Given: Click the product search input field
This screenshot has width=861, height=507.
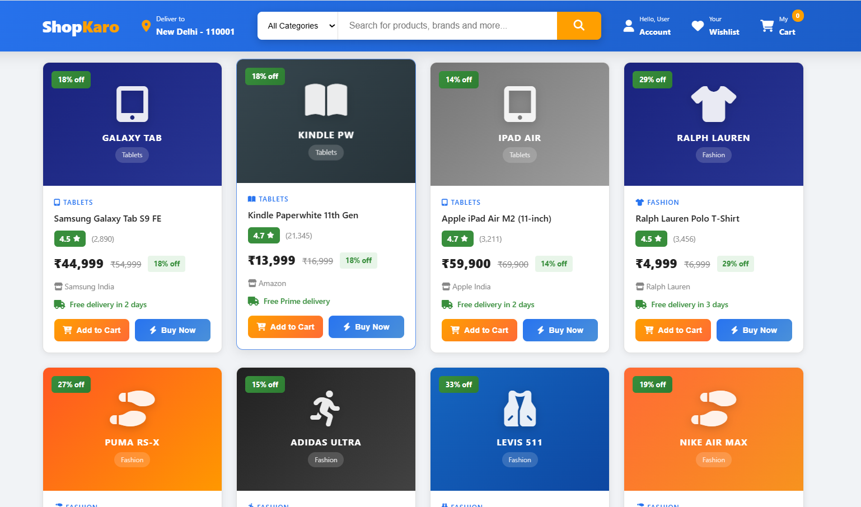Looking at the screenshot, I should [x=447, y=26].
